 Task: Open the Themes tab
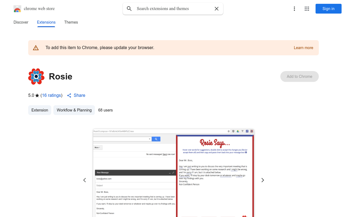(71, 22)
